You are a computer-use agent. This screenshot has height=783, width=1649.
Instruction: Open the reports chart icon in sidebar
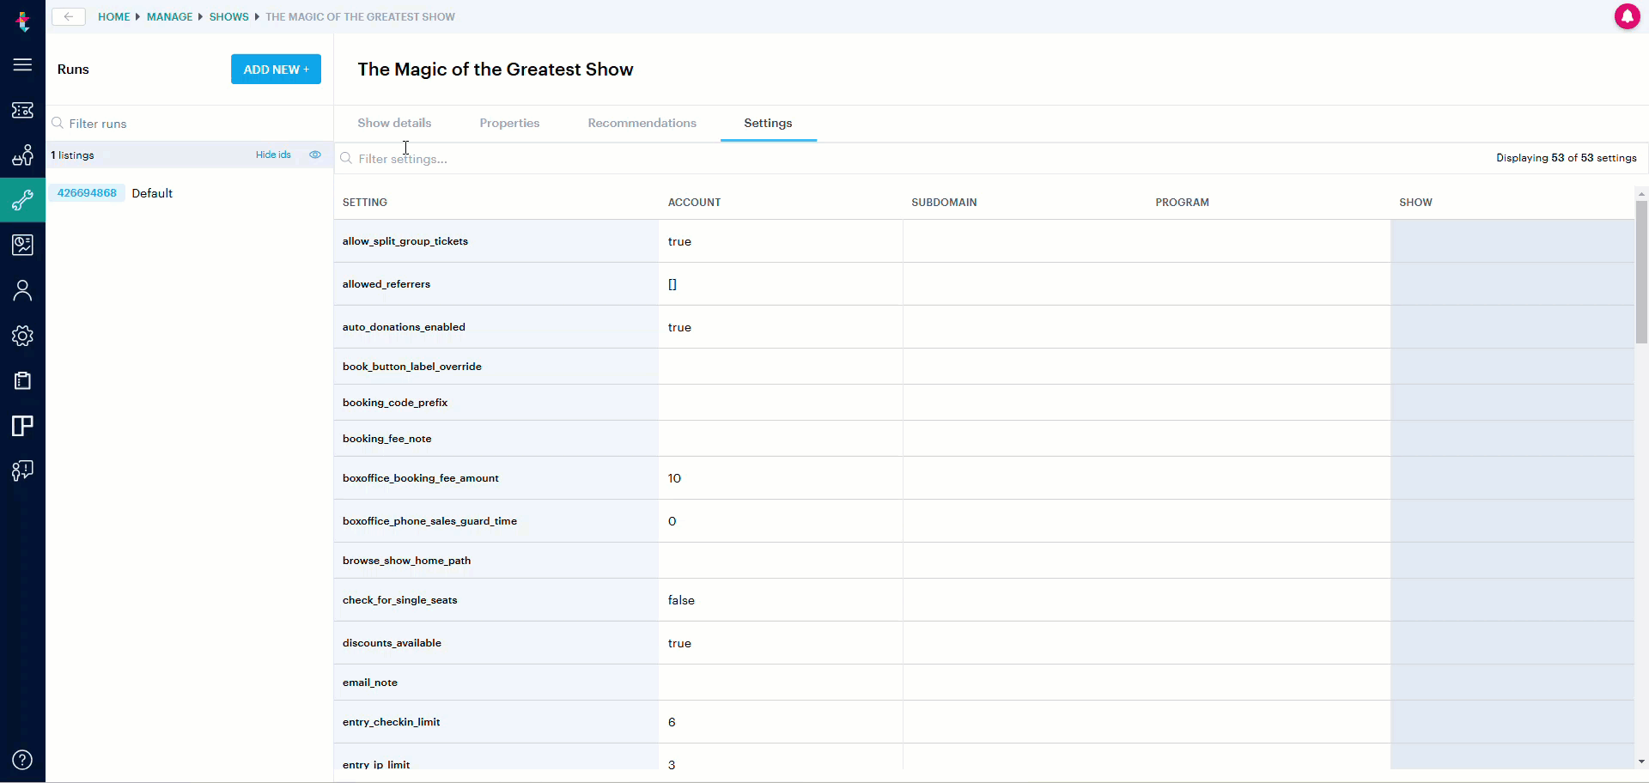tap(22, 245)
